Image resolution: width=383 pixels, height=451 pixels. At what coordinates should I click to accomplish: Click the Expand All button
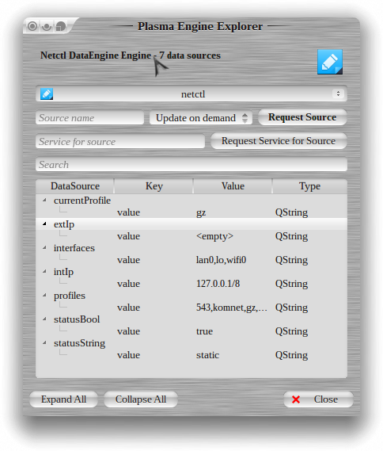click(x=63, y=399)
